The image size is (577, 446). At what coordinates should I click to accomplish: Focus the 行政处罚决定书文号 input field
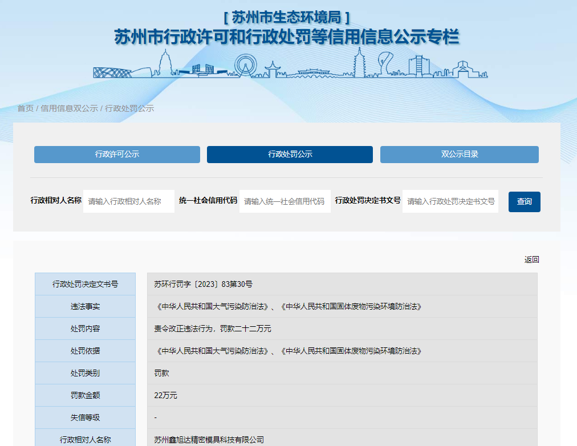pyautogui.click(x=450, y=201)
